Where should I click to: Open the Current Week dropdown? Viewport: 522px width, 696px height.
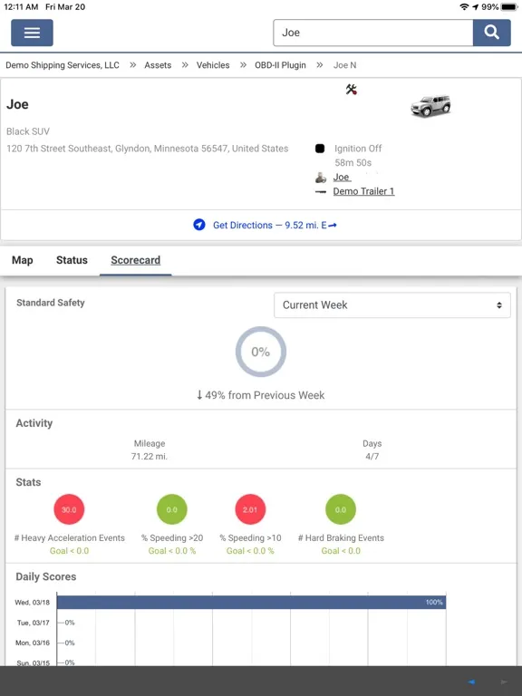pos(392,305)
